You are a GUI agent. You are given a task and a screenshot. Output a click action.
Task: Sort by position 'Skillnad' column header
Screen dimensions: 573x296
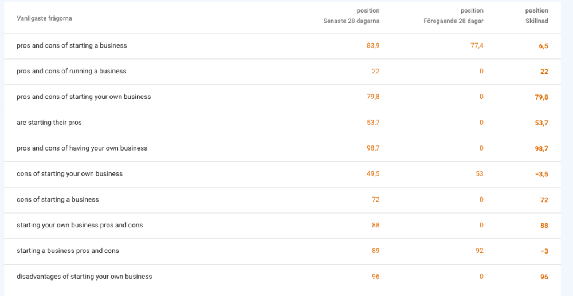coord(537,21)
